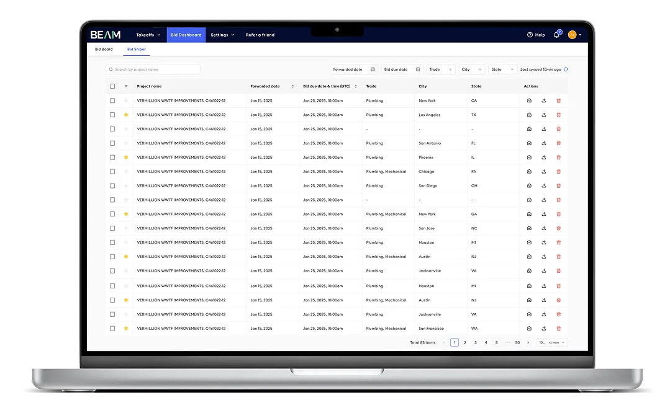Open the Trade filter dropdown
Image resolution: width=670 pixels, height=413 pixels.
[440, 69]
